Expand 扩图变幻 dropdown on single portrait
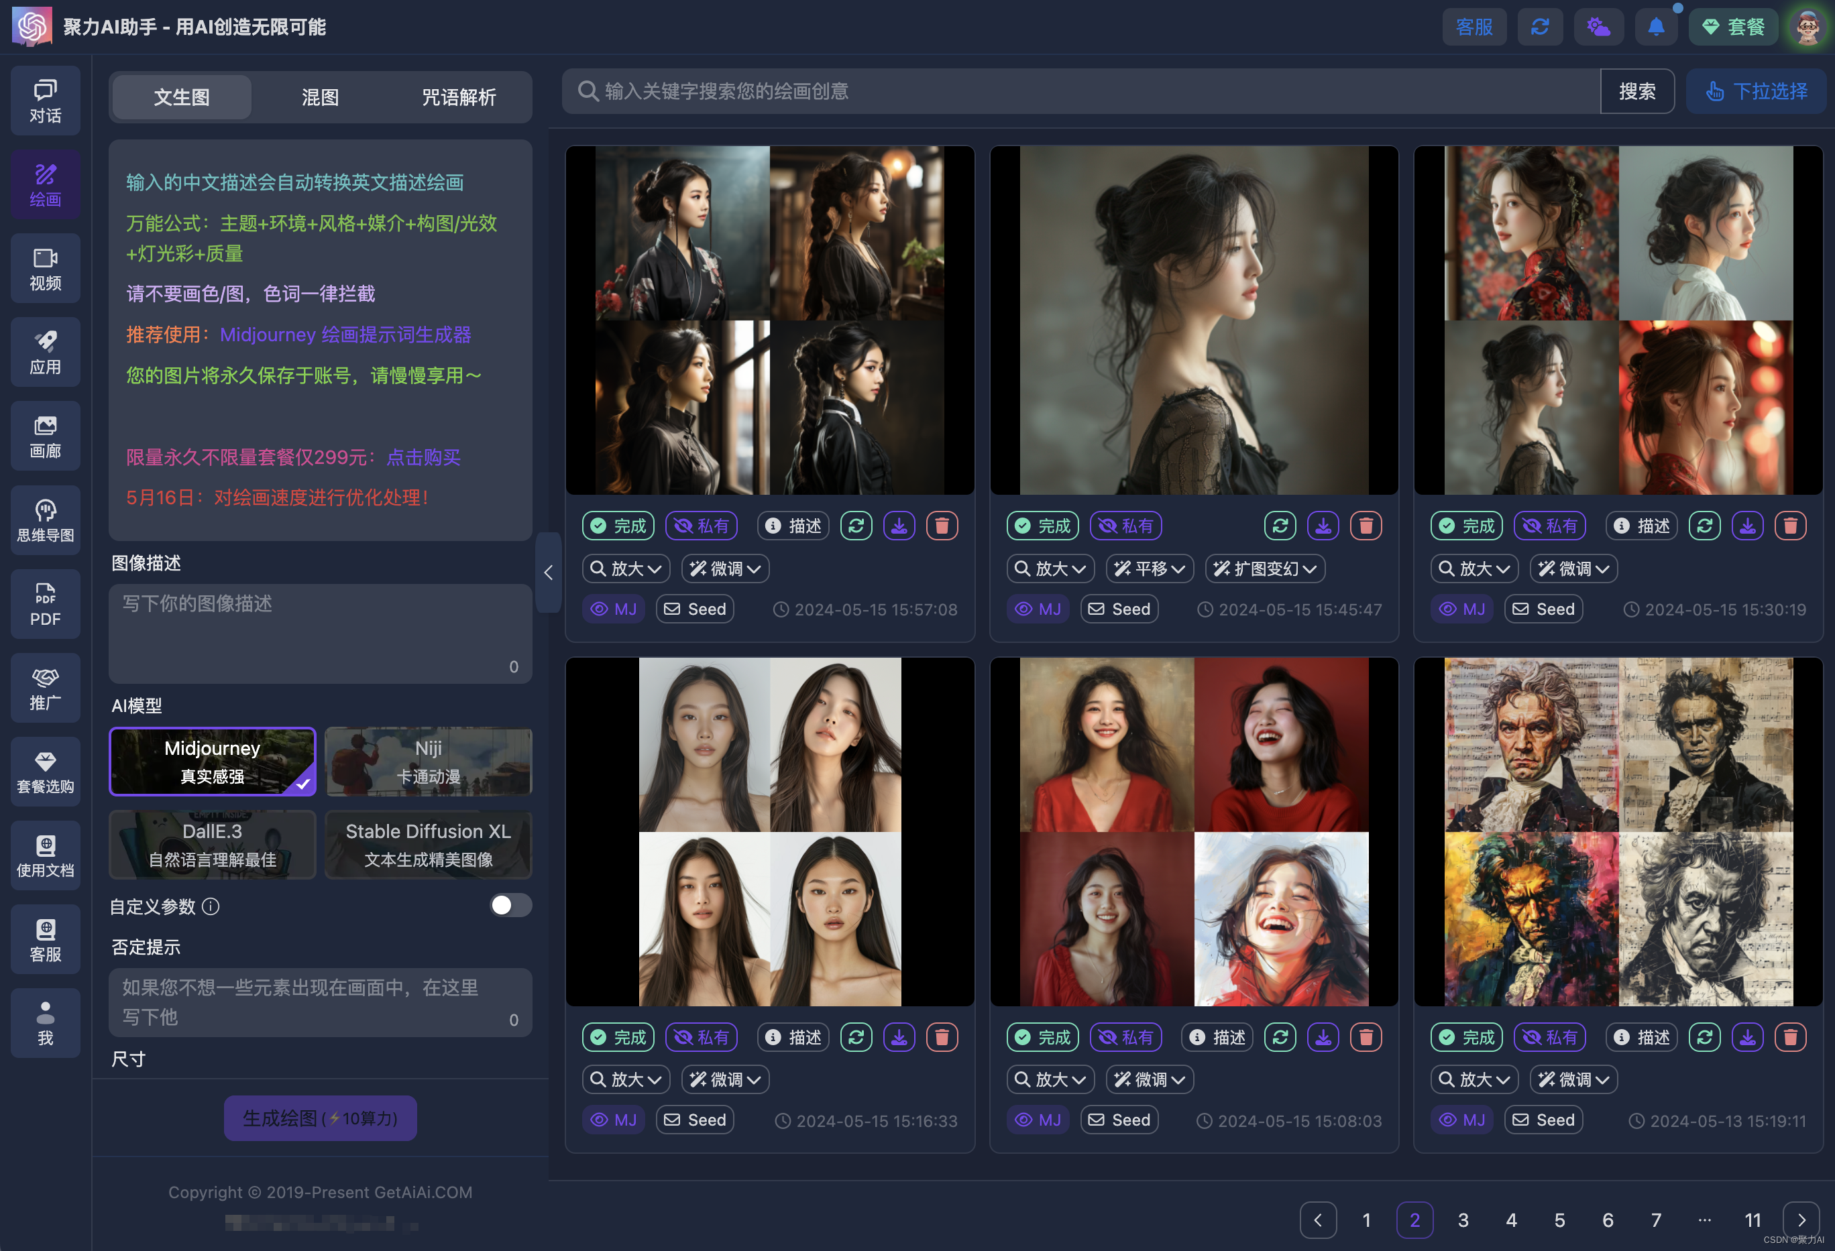This screenshot has width=1835, height=1251. (x=1265, y=569)
